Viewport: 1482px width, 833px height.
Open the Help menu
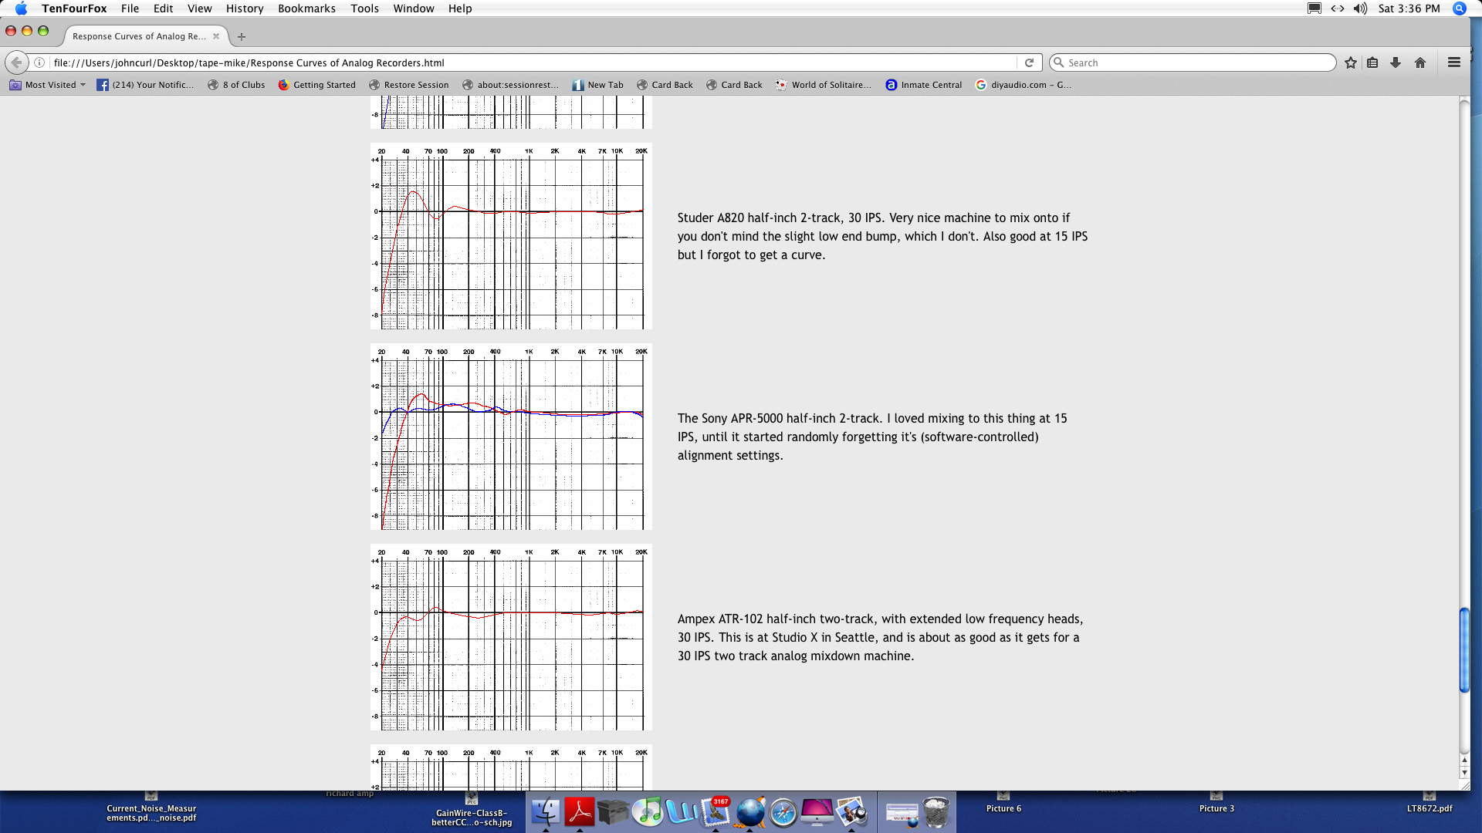(460, 8)
